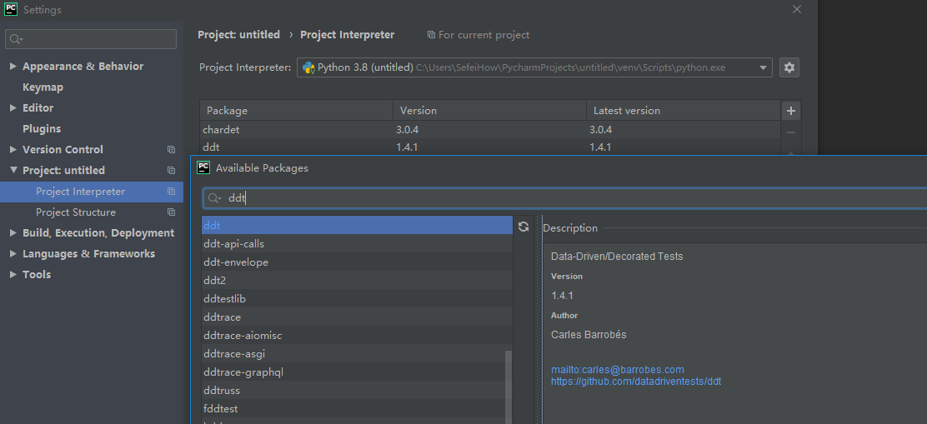Click the copy icon beside Version Control
The height and width of the screenshot is (424, 927).
coord(171,150)
